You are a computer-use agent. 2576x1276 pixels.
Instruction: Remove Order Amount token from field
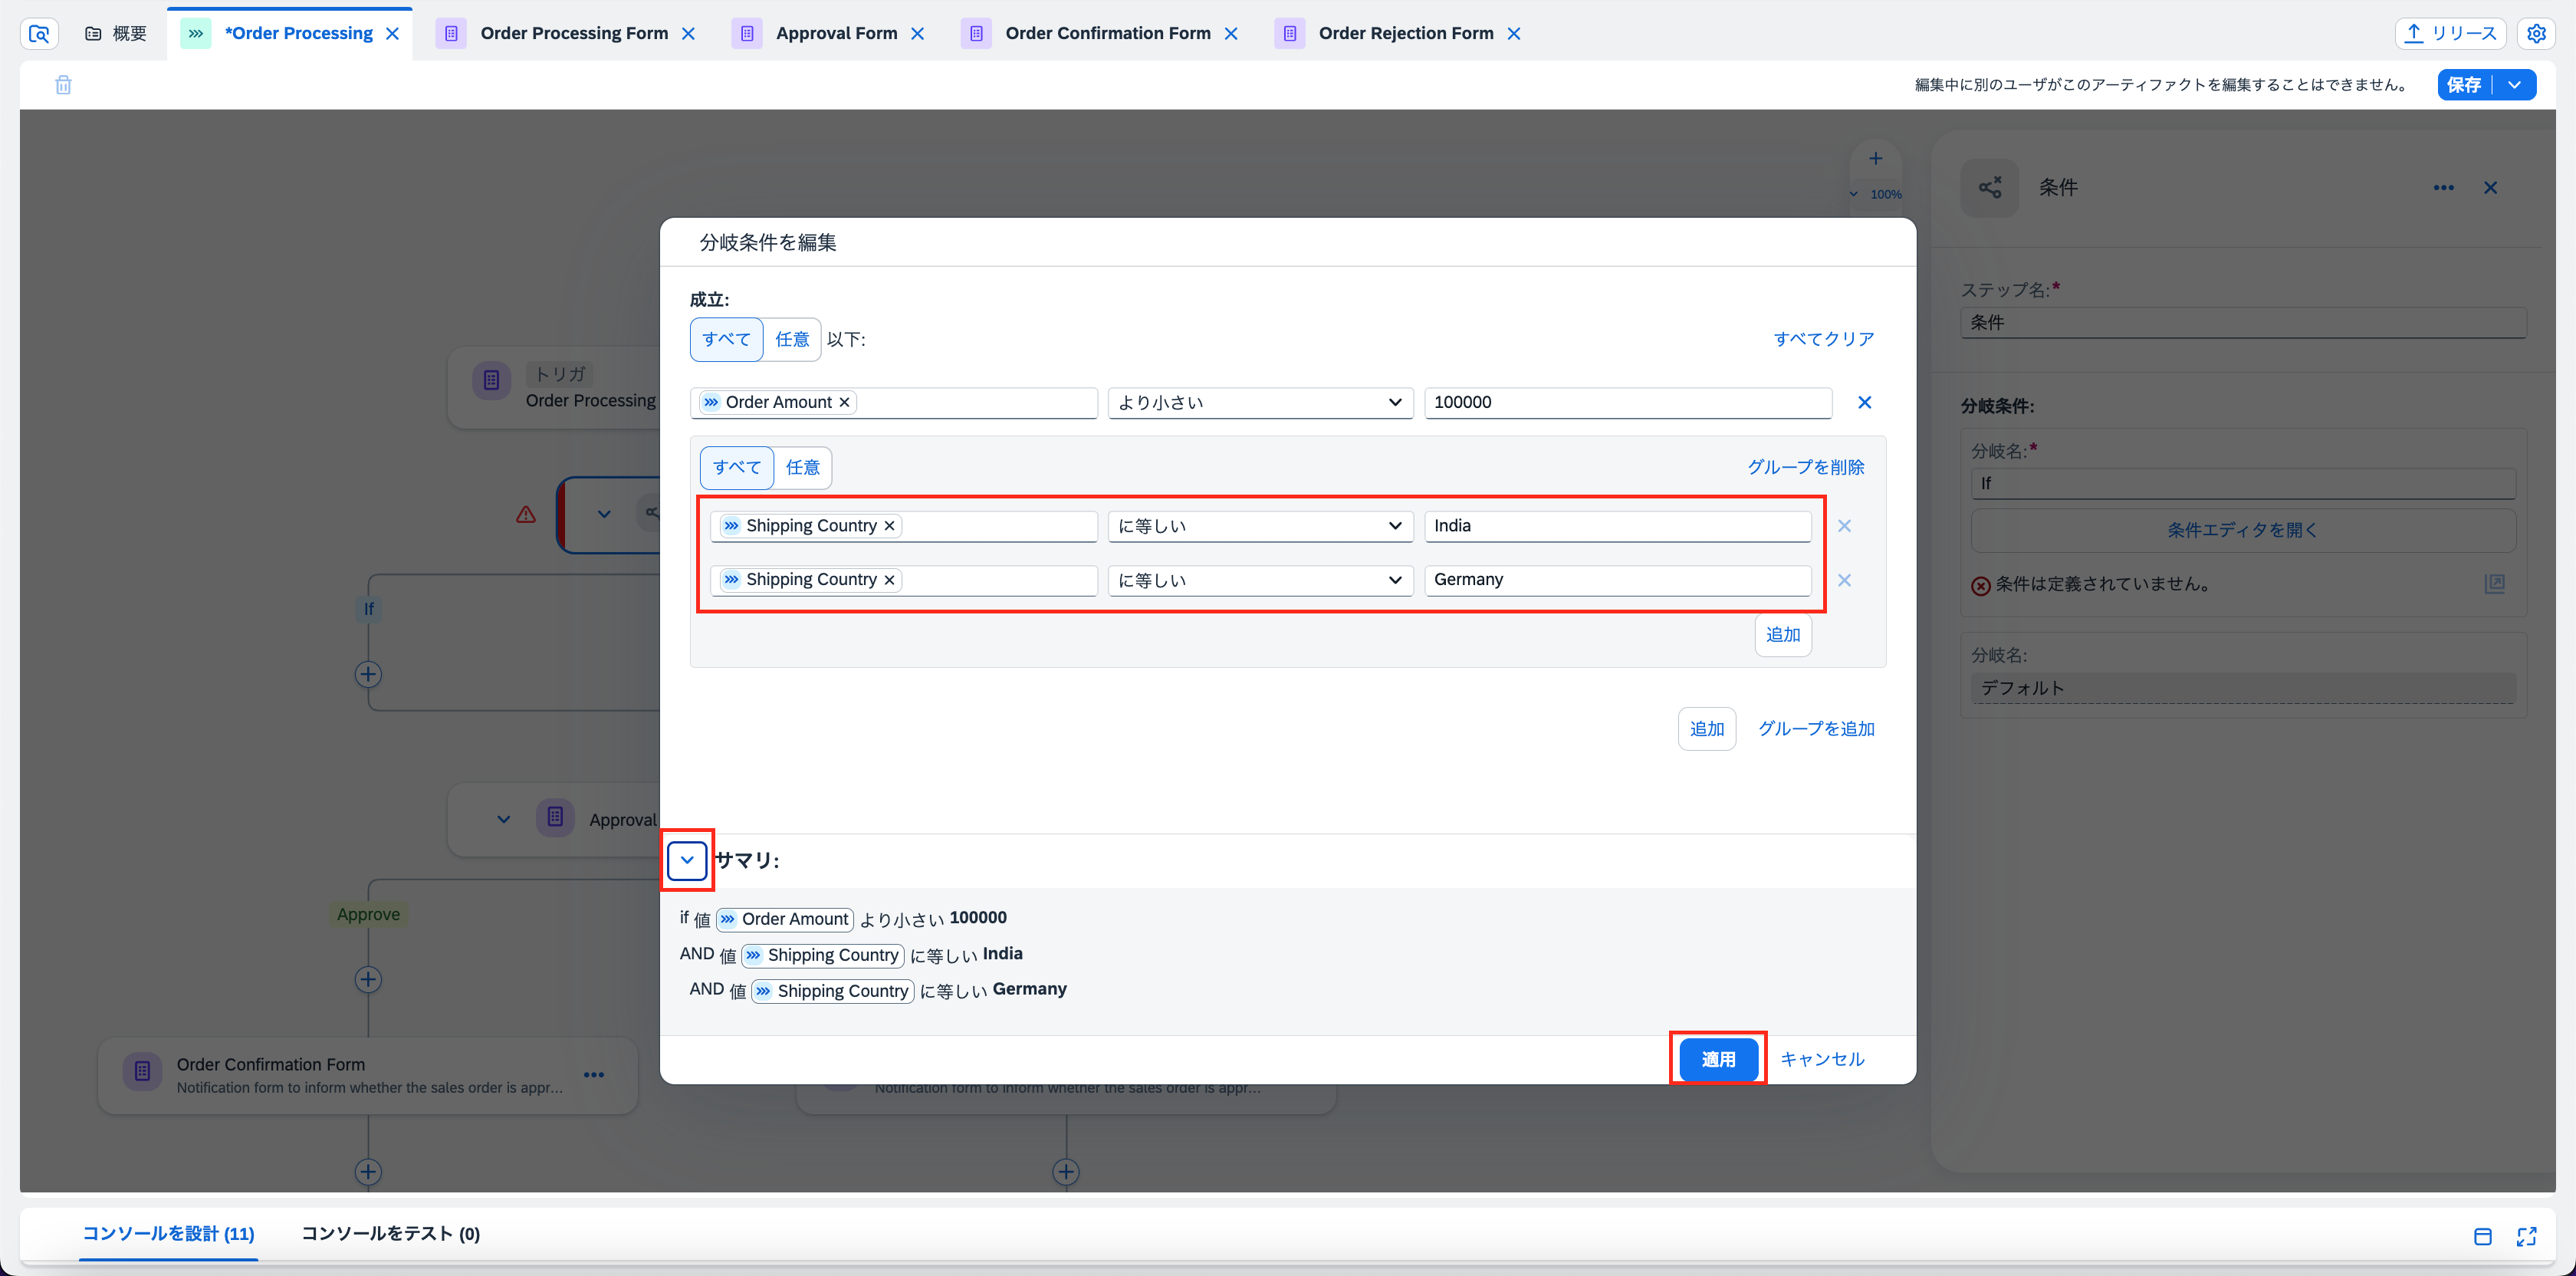pos(844,402)
